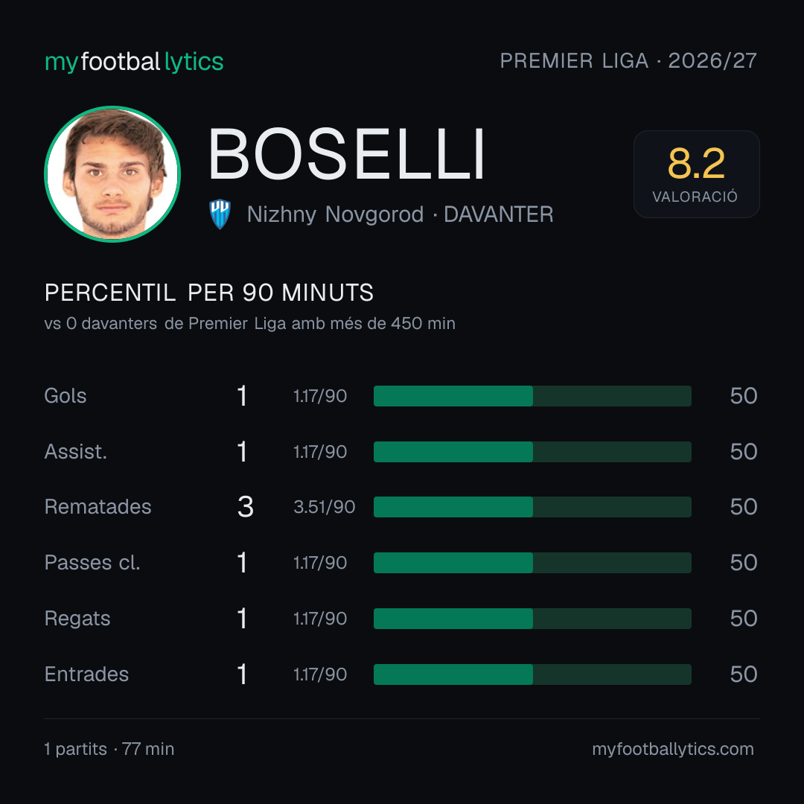Screen dimensions: 804x804
Task: Click the Gols stat label
Action: tap(65, 396)
